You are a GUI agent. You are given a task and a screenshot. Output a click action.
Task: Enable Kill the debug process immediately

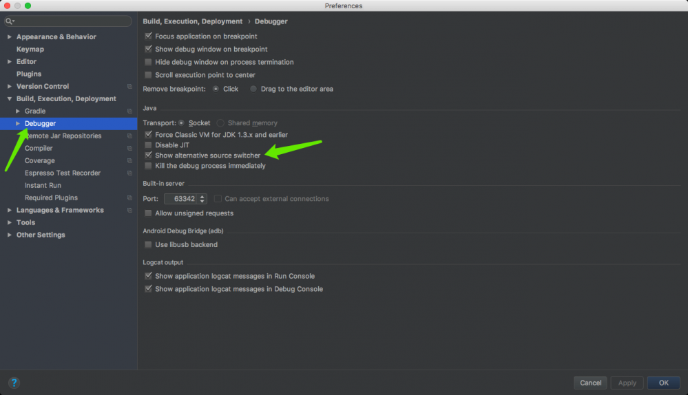(148, 165)
